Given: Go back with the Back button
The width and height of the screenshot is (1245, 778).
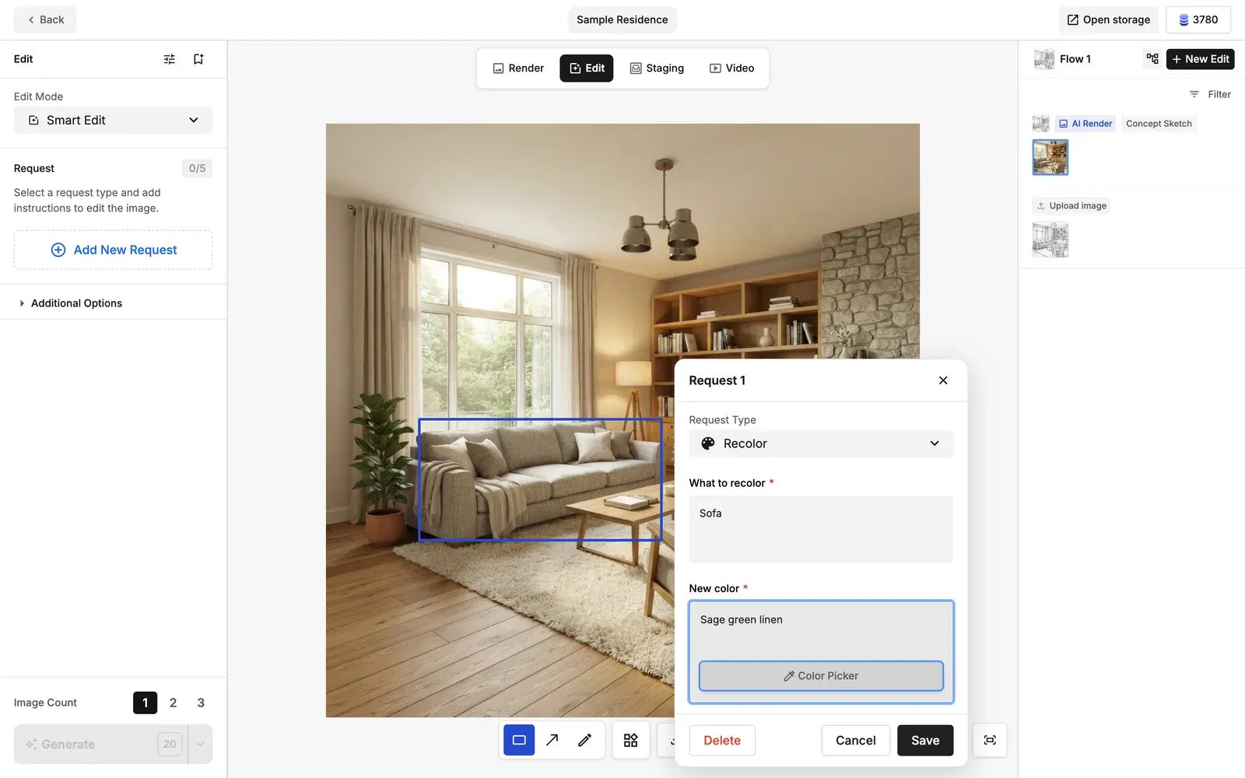Looking at the screenshot, I should pos(45,19).
